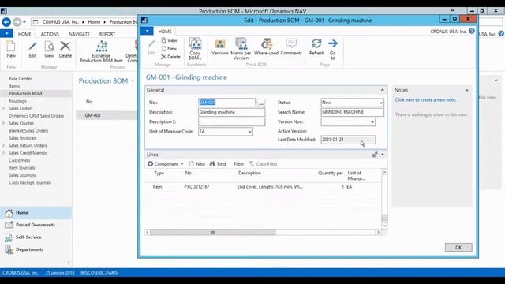This screenshot has height=284, width=505.
Task: Open Comments for the BOM
Action: 291,47
